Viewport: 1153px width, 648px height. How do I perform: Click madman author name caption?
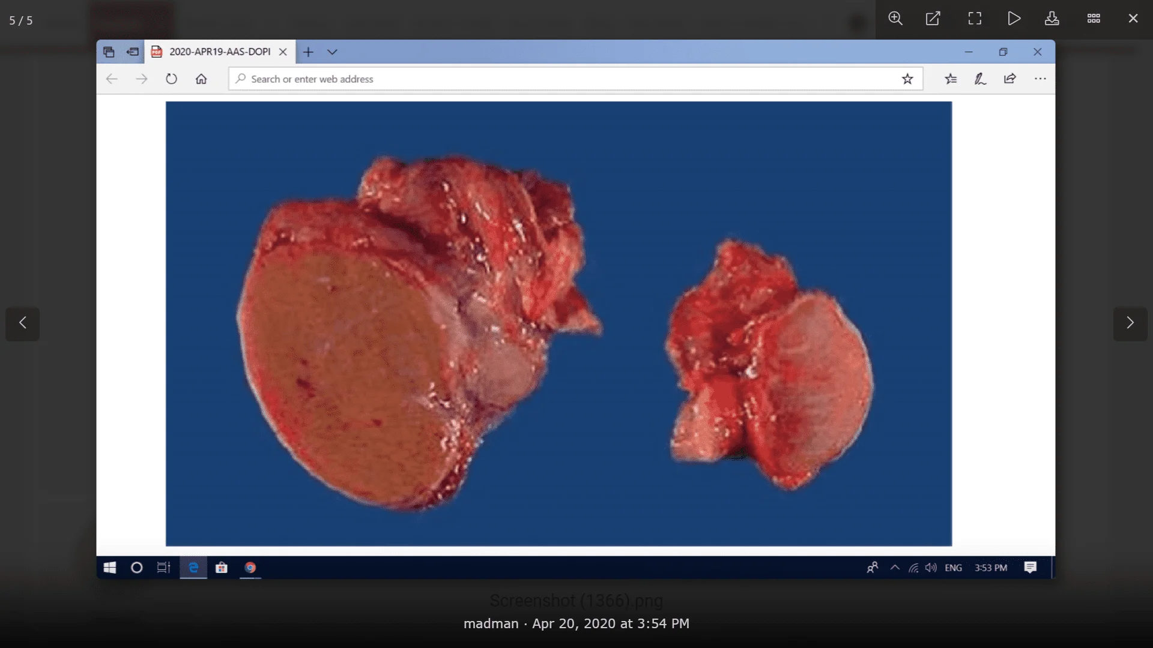491,623
